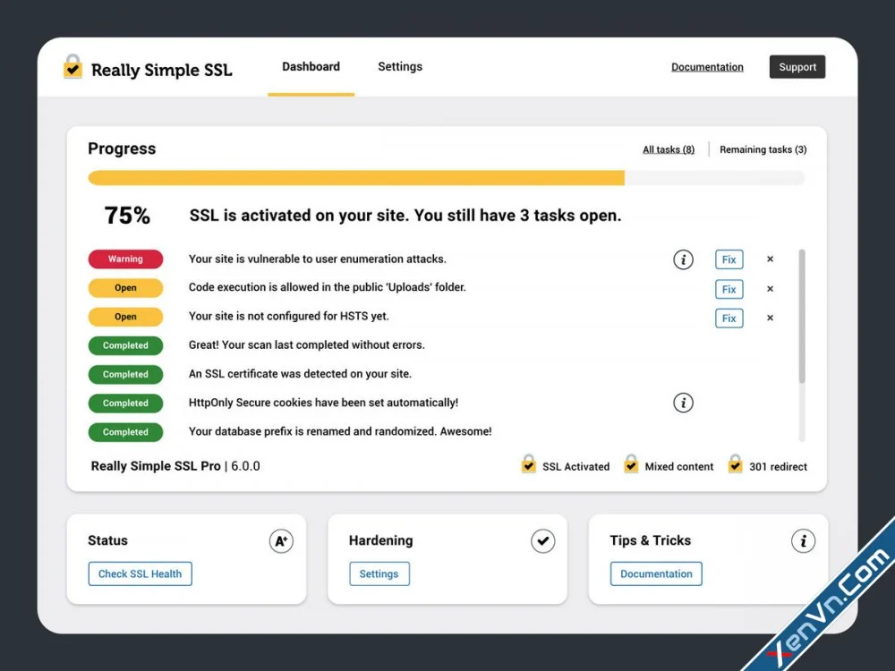Screen dimensions: 895x671
Task: Open info for user enumeration warning
Action: click(x=683, y=259)
